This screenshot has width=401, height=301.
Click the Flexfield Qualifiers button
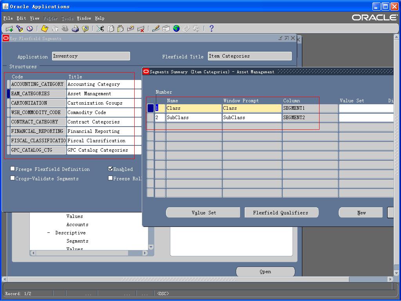(282, 213)
